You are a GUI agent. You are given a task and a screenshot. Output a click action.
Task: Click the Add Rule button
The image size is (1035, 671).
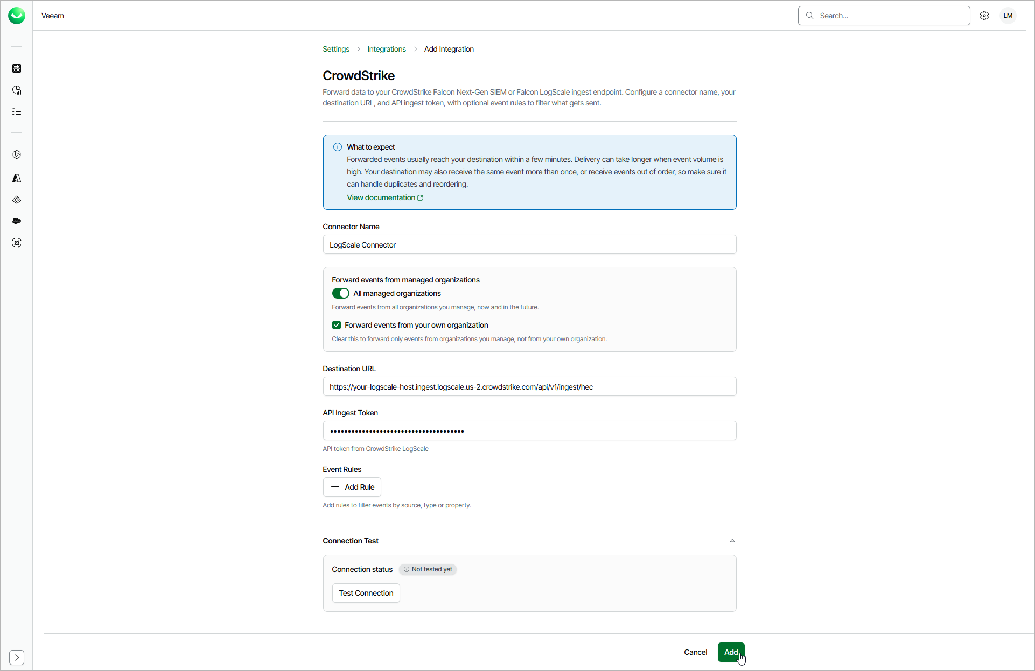(352, 487)
